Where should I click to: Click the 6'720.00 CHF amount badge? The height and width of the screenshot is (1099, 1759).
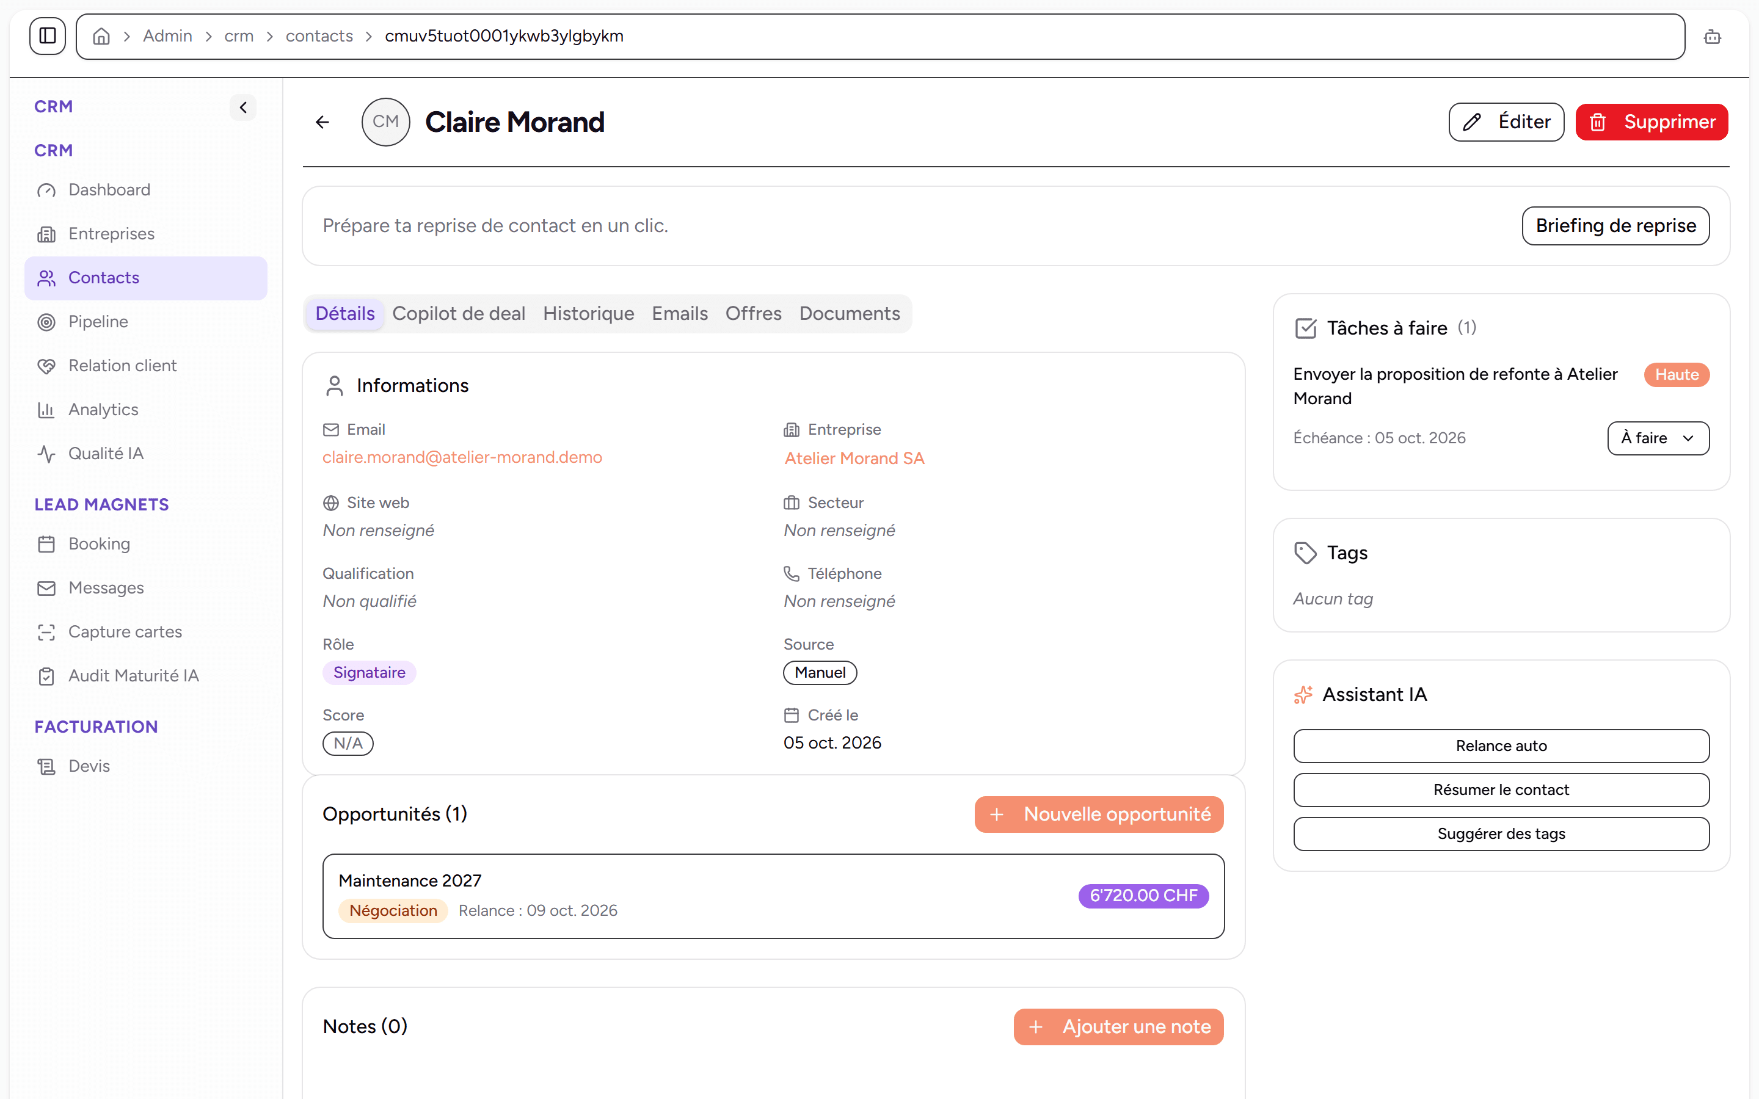point(1143,896)
